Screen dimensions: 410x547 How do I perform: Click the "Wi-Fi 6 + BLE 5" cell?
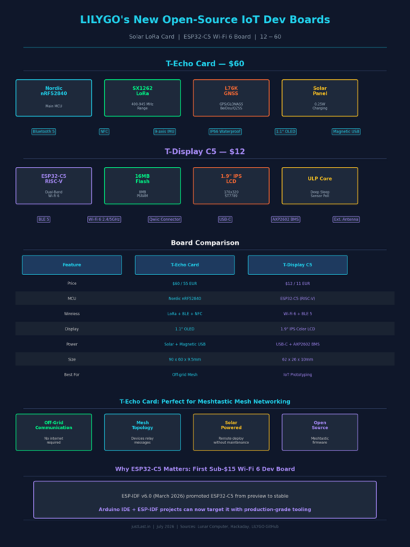click(298, 314)
